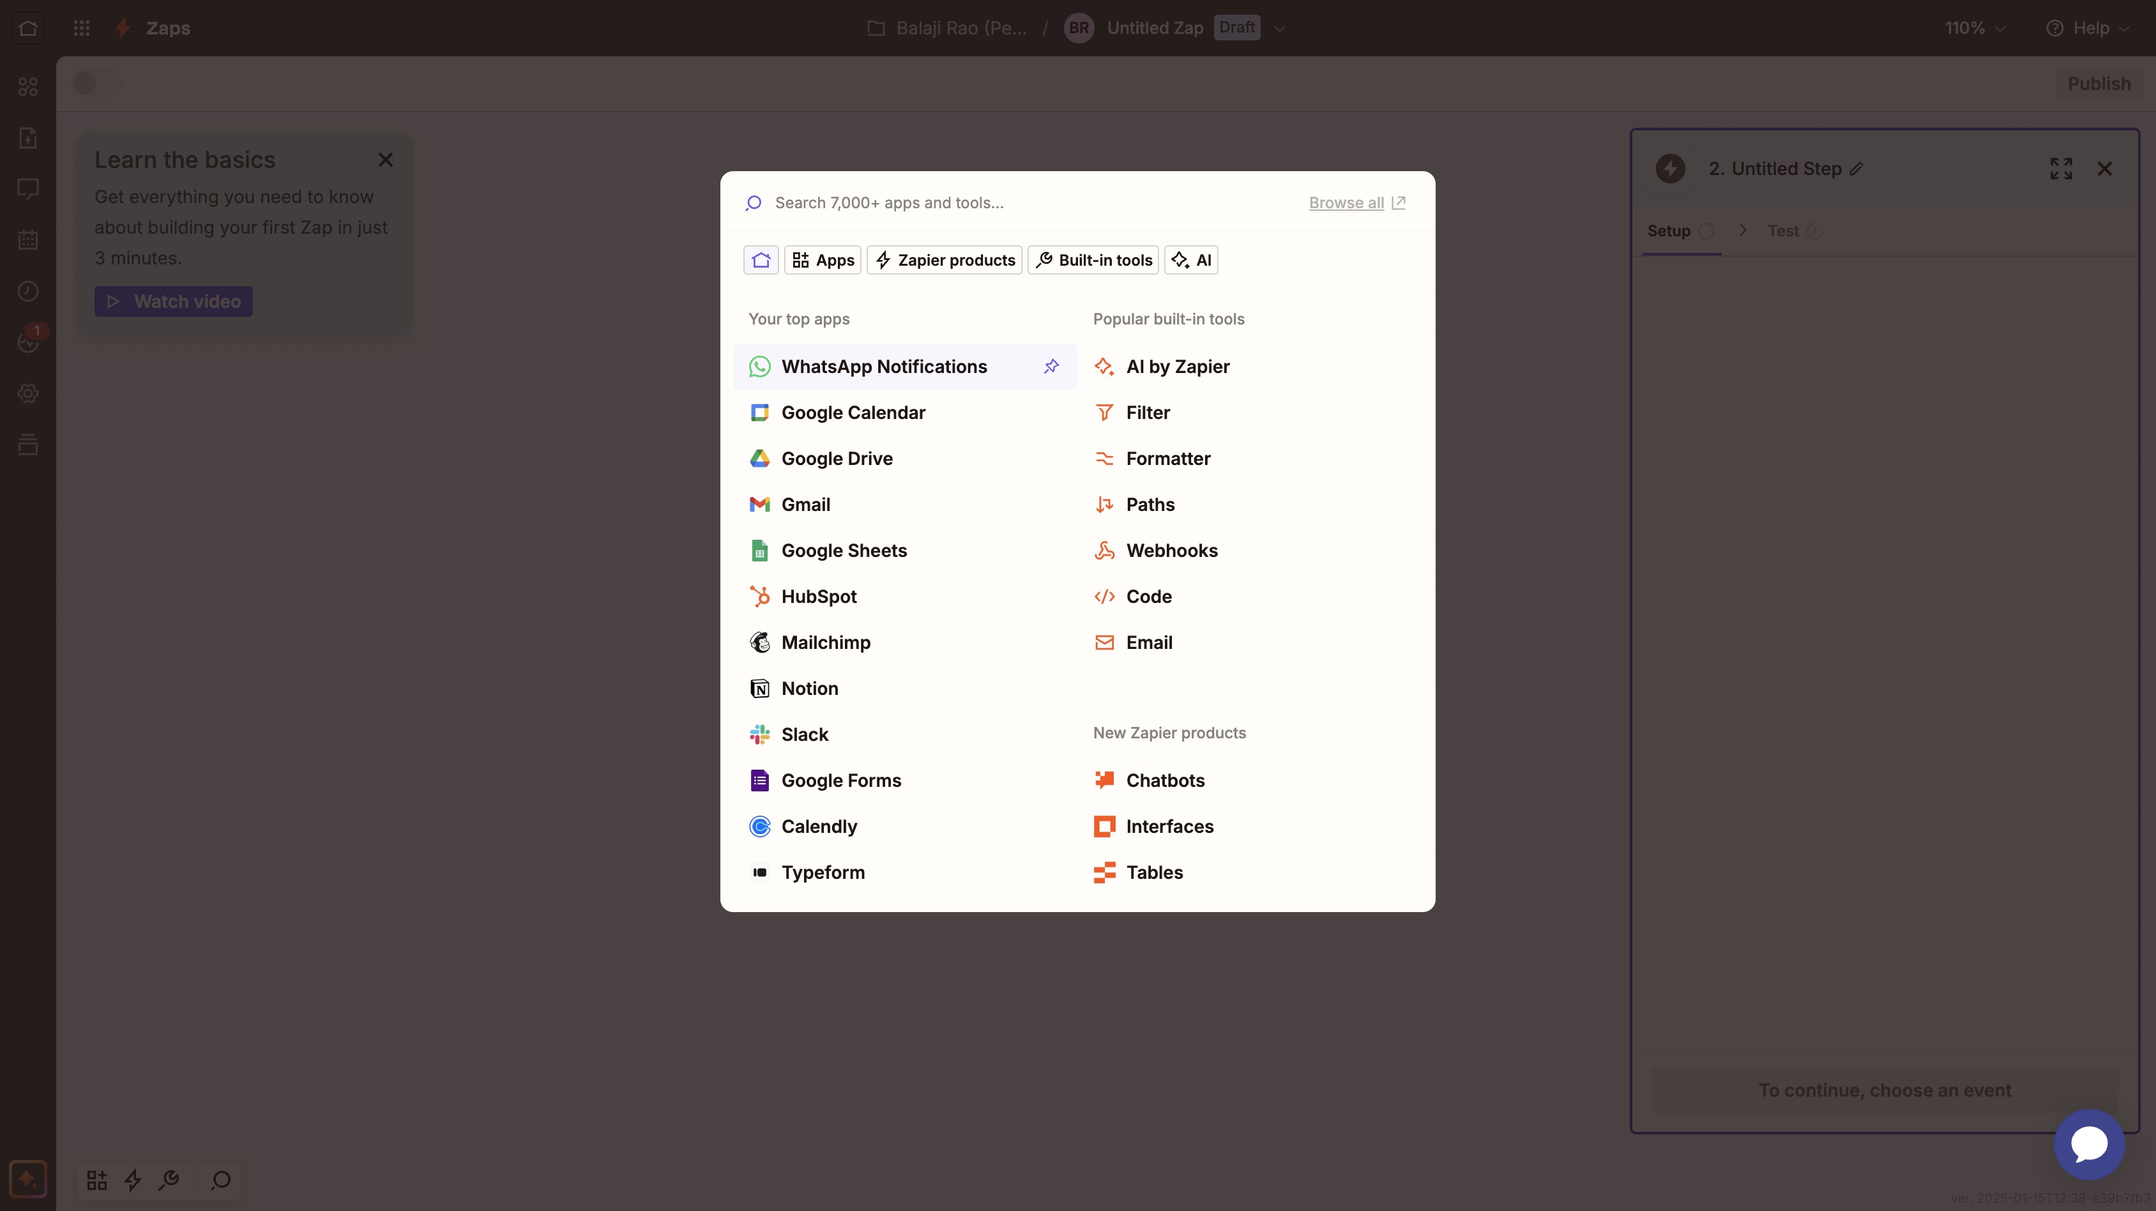The image size is (2156, 1211).
Task: Choose Google Drive app
Action: pyautogui.click(x=904, y=459)
